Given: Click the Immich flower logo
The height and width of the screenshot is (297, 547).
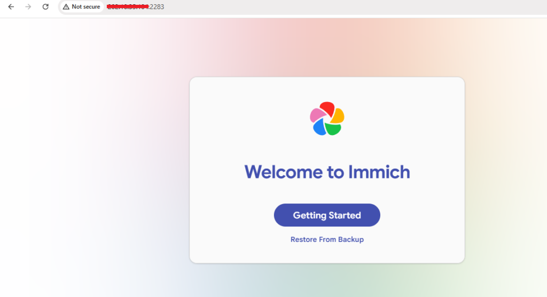Looking at the screenshot, I should (x=327, y=119).
